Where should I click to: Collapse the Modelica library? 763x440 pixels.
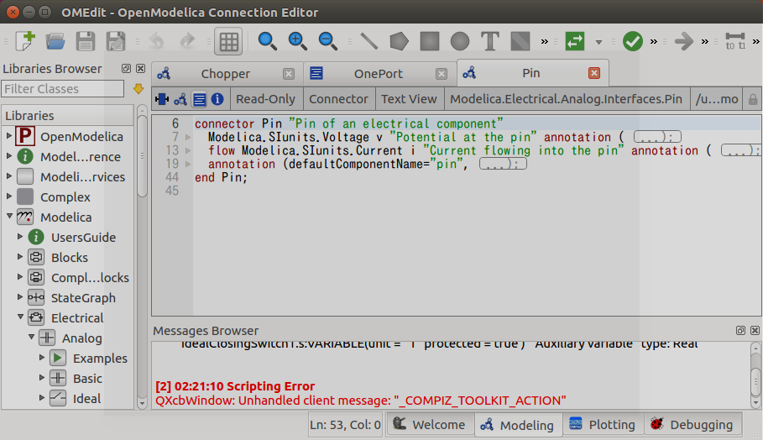click(9, 216)
